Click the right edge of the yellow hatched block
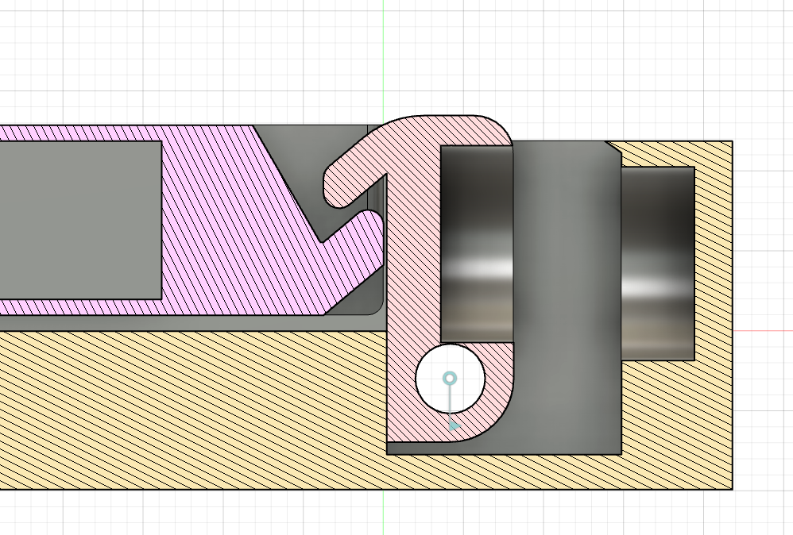Image resolution: width=793 pixels, height=535 pixels. click(x=731, y=397)
